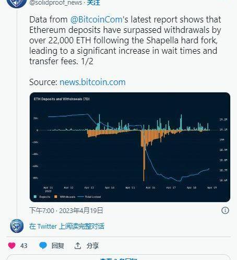Click the Deposits legend teal swatch

pos(35,197)
